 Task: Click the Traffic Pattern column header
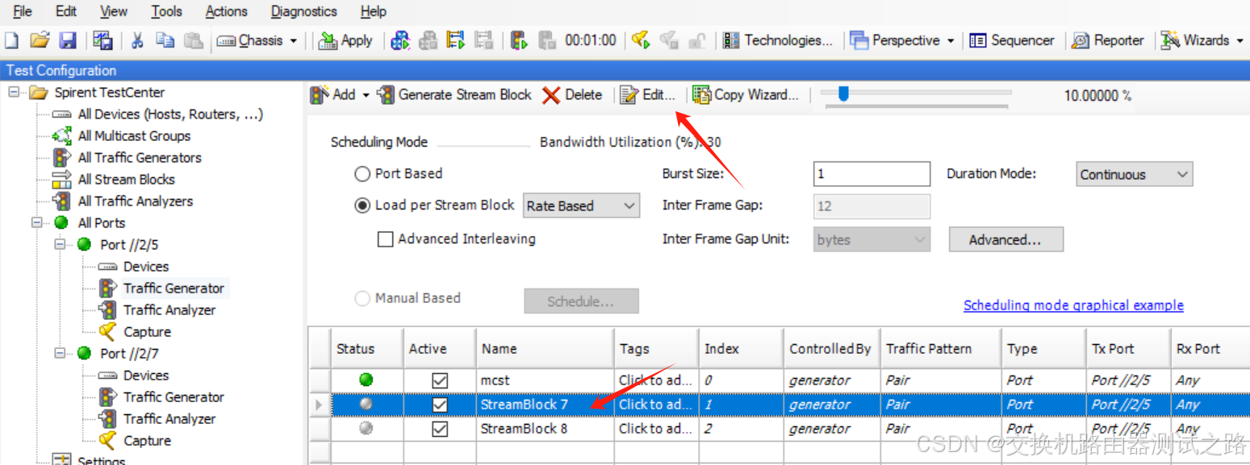click(x=941, y=349)
